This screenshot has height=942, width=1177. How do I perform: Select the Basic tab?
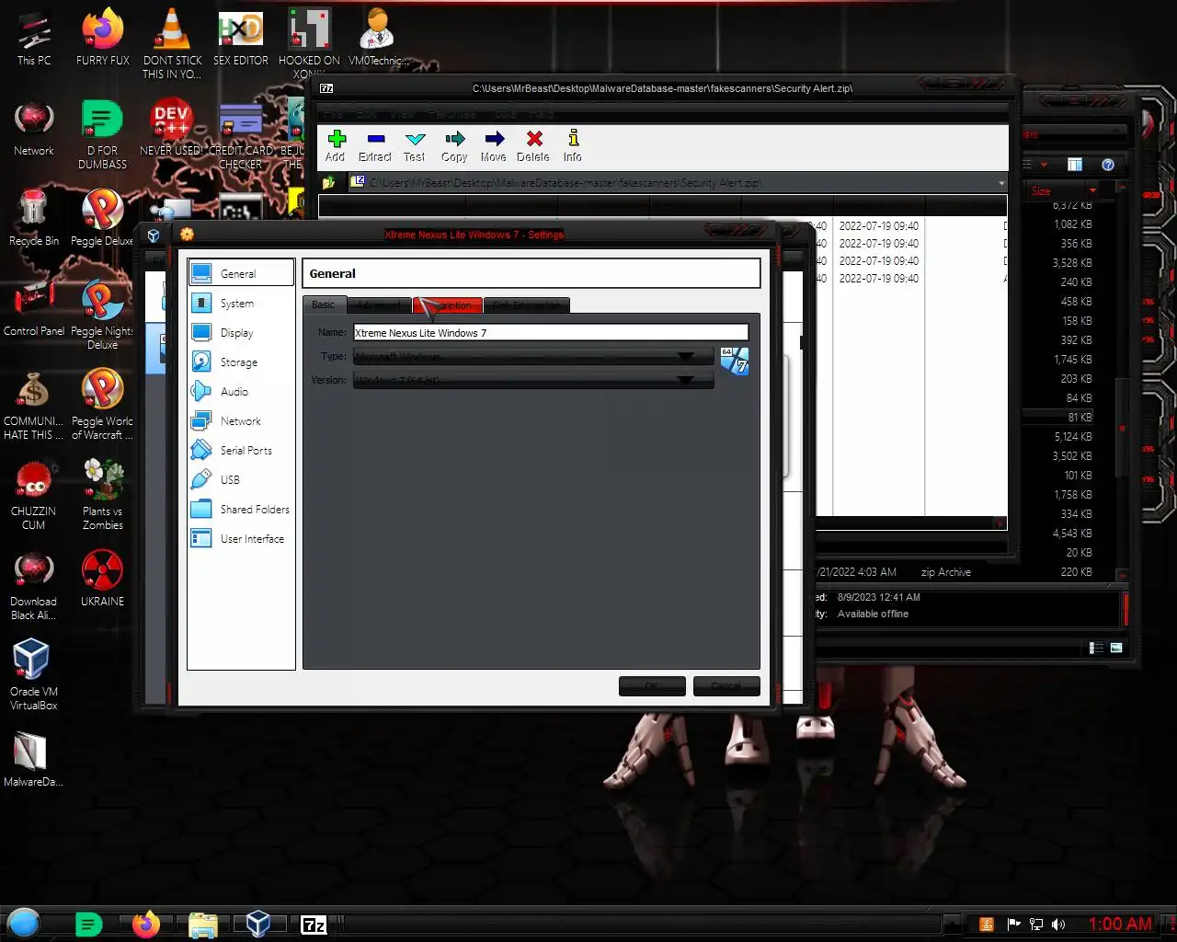coord(324,304)
